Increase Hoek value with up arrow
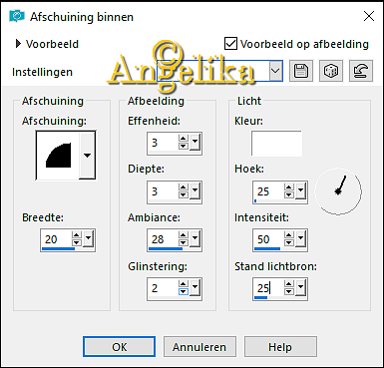384x368 pixels. pos(289,187)
